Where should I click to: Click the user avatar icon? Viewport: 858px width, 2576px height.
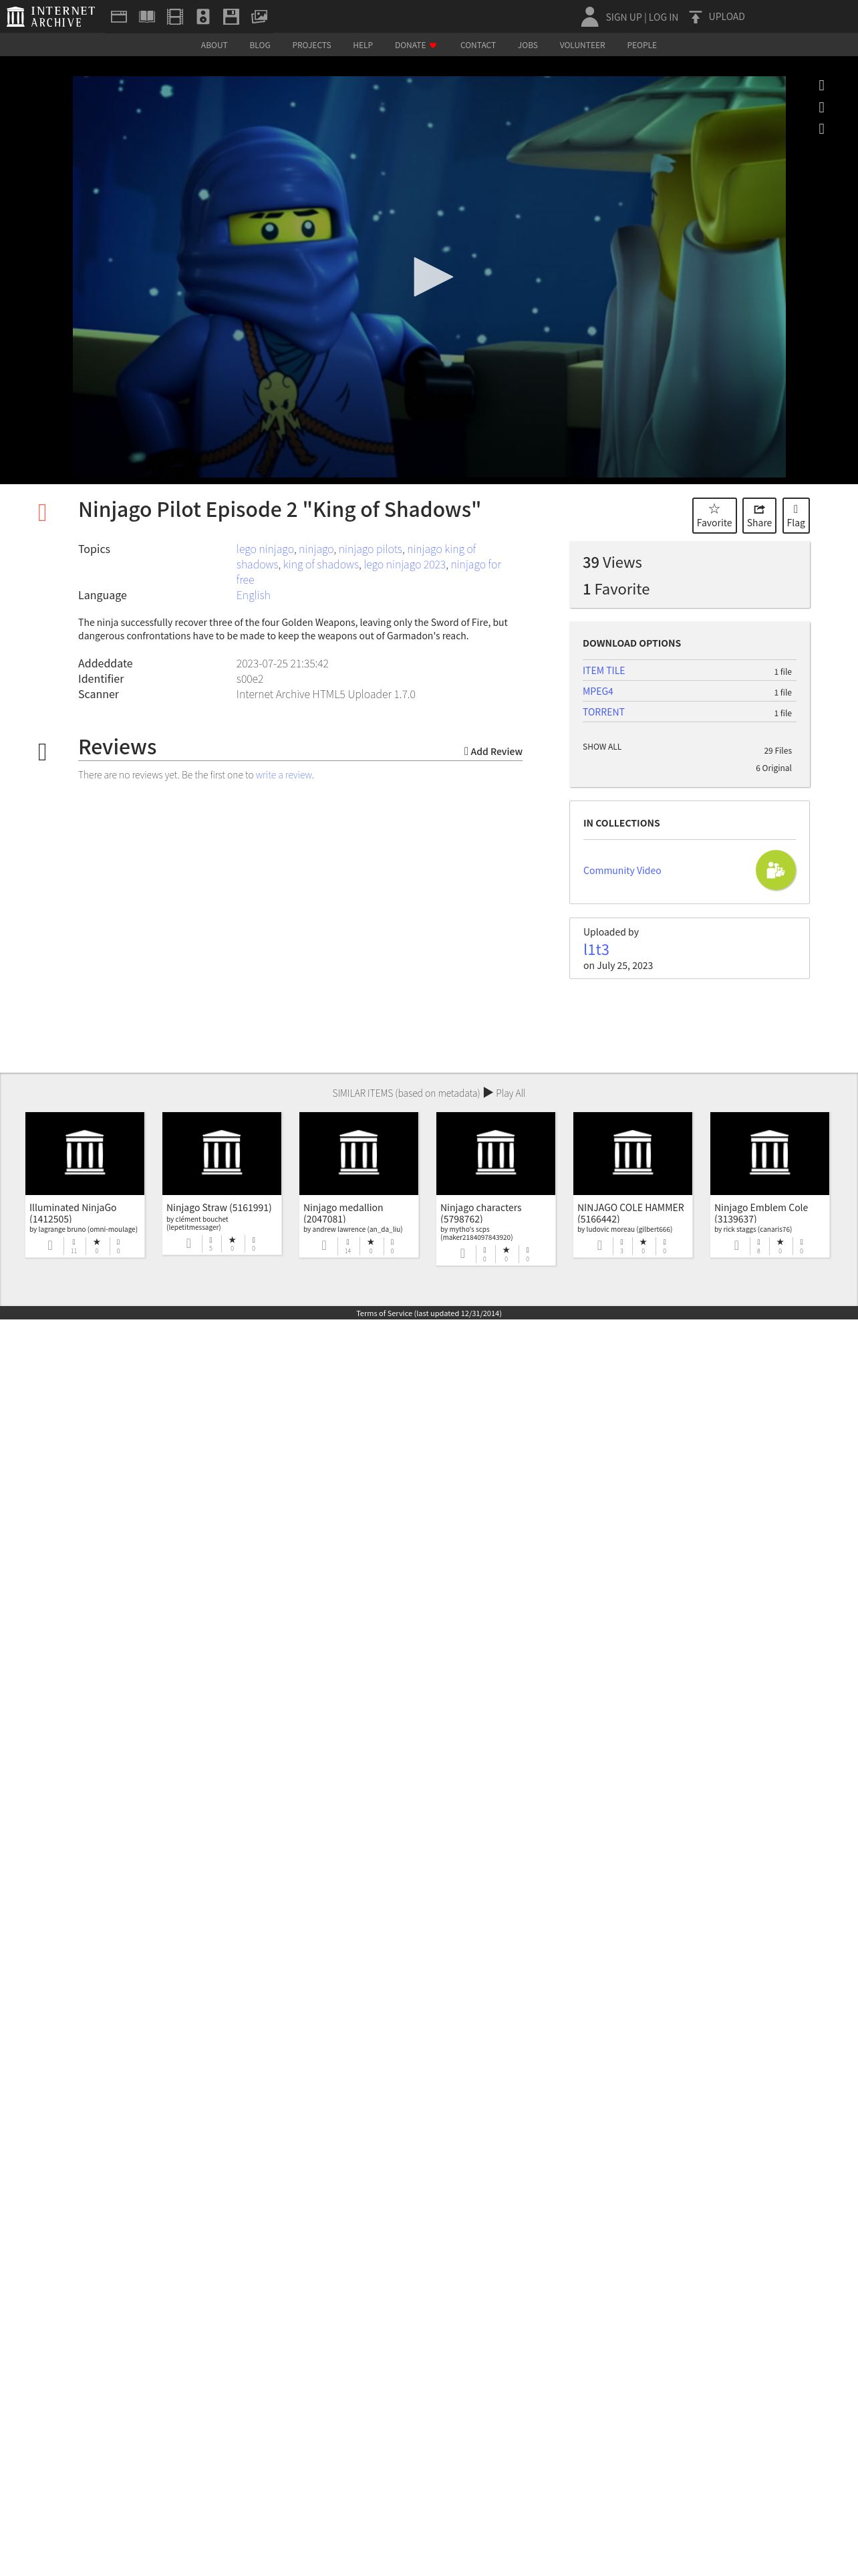pyautogui.click(x=589, y=16)
